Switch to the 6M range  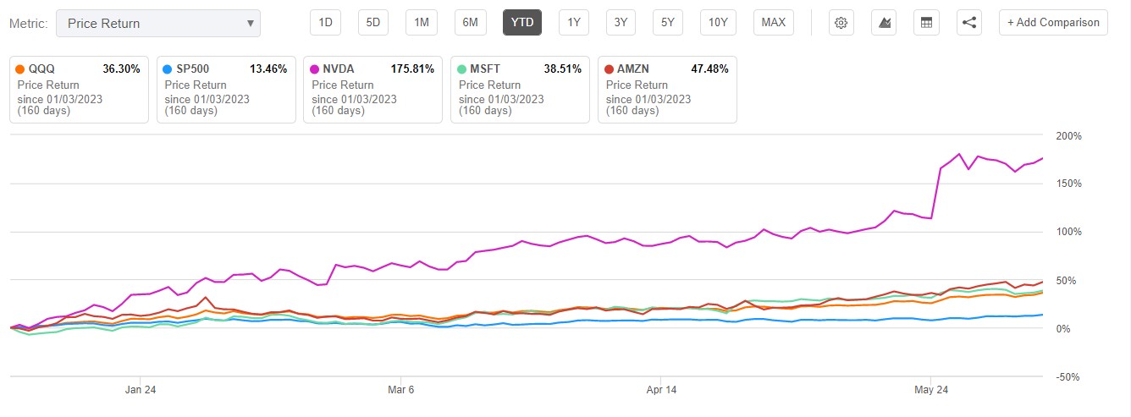(470, 23)
